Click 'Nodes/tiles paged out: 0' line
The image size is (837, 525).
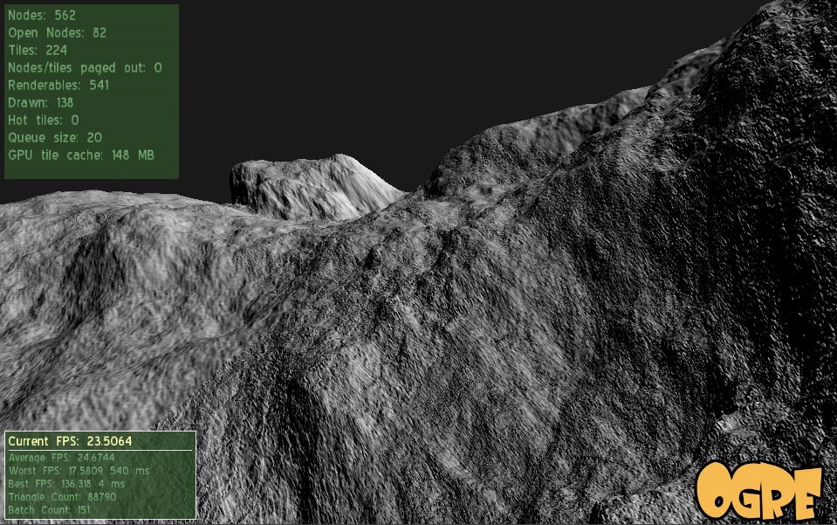click(85, 68)
